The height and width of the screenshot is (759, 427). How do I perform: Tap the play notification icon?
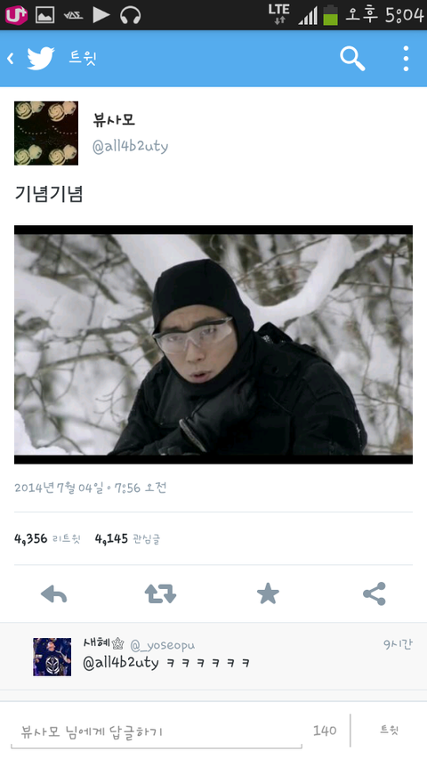tap(101, 15)
